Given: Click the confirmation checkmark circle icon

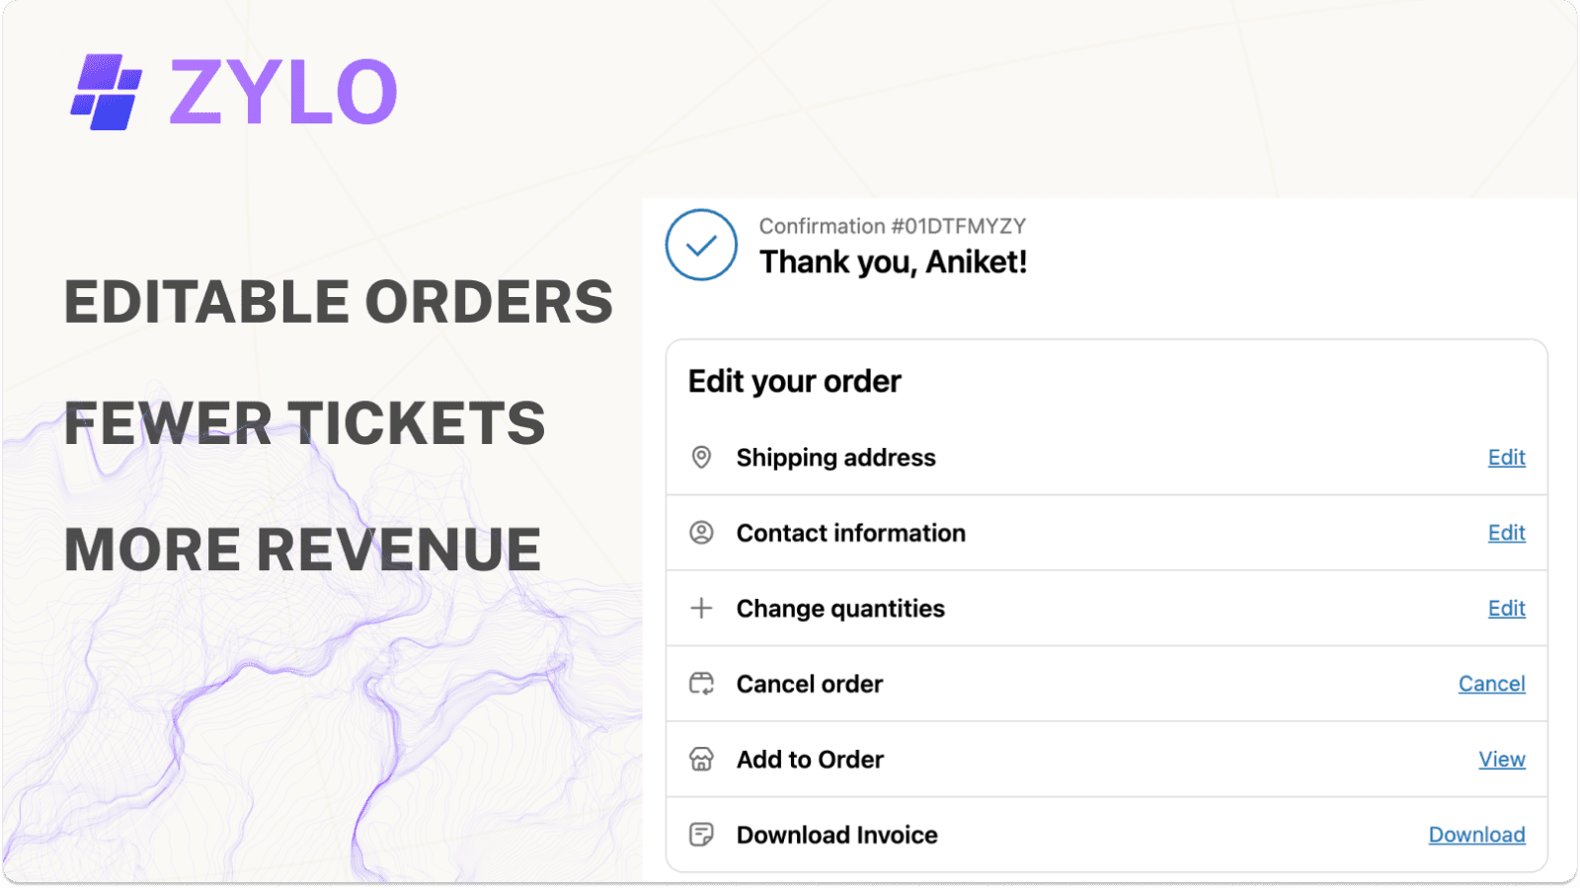Looking at the screenshot, I should click(701, 245).
